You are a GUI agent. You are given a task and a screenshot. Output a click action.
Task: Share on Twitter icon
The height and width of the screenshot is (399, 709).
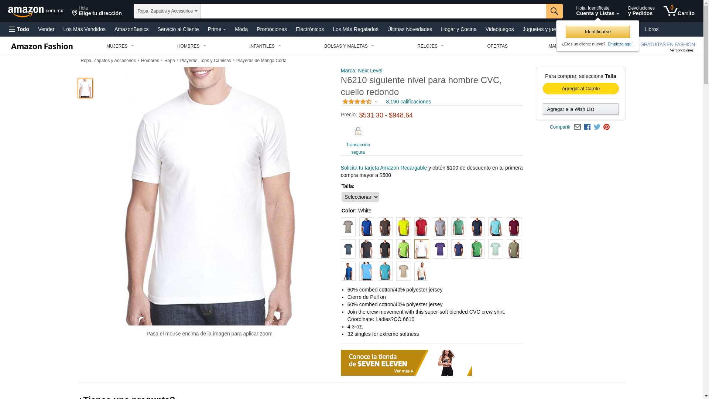[x=597, y=127]
